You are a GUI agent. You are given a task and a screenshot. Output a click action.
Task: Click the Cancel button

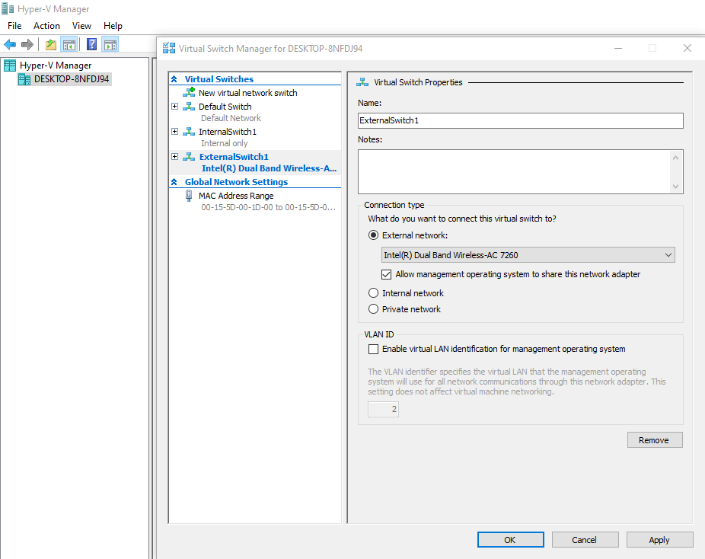click(x=585, y=540)
